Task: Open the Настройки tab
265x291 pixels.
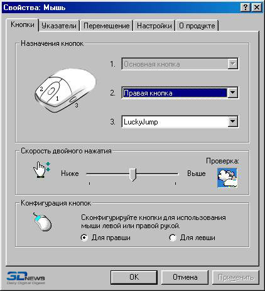Action: pos(154,26)
